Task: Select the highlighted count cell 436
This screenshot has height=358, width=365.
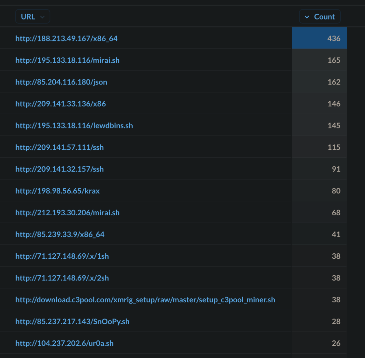Action: pyautogui.click(x=319, y=38)
